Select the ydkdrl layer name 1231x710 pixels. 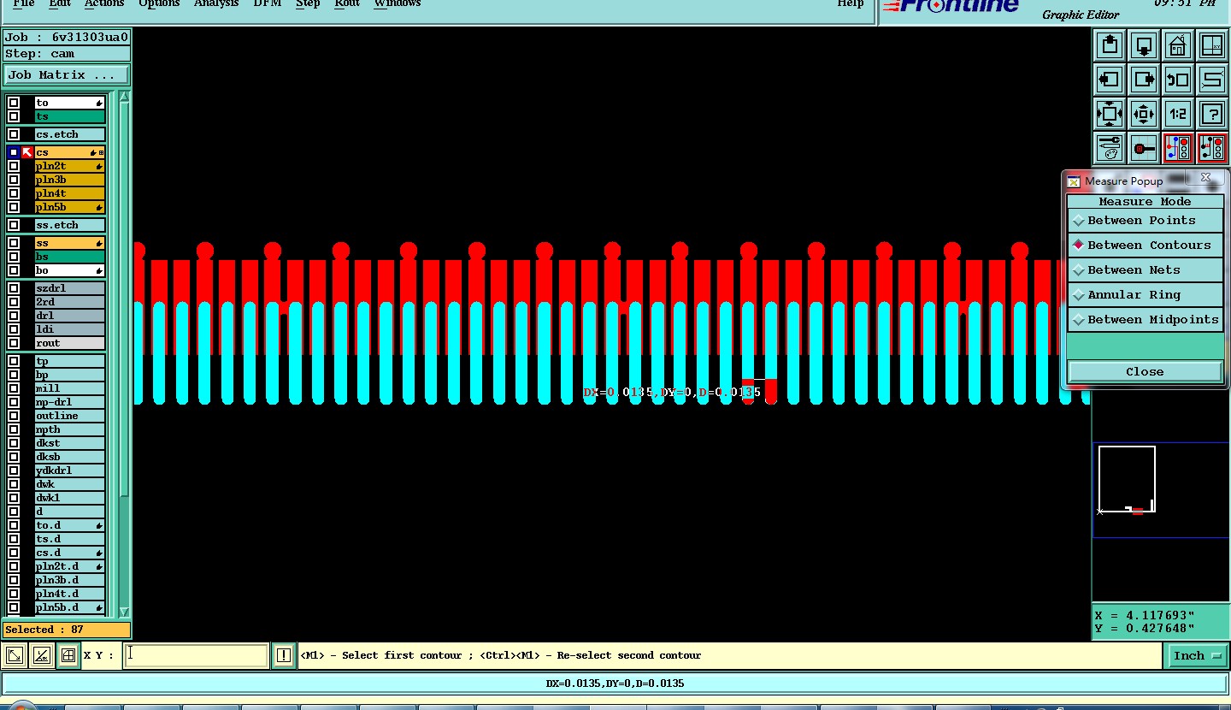point(70,470)
